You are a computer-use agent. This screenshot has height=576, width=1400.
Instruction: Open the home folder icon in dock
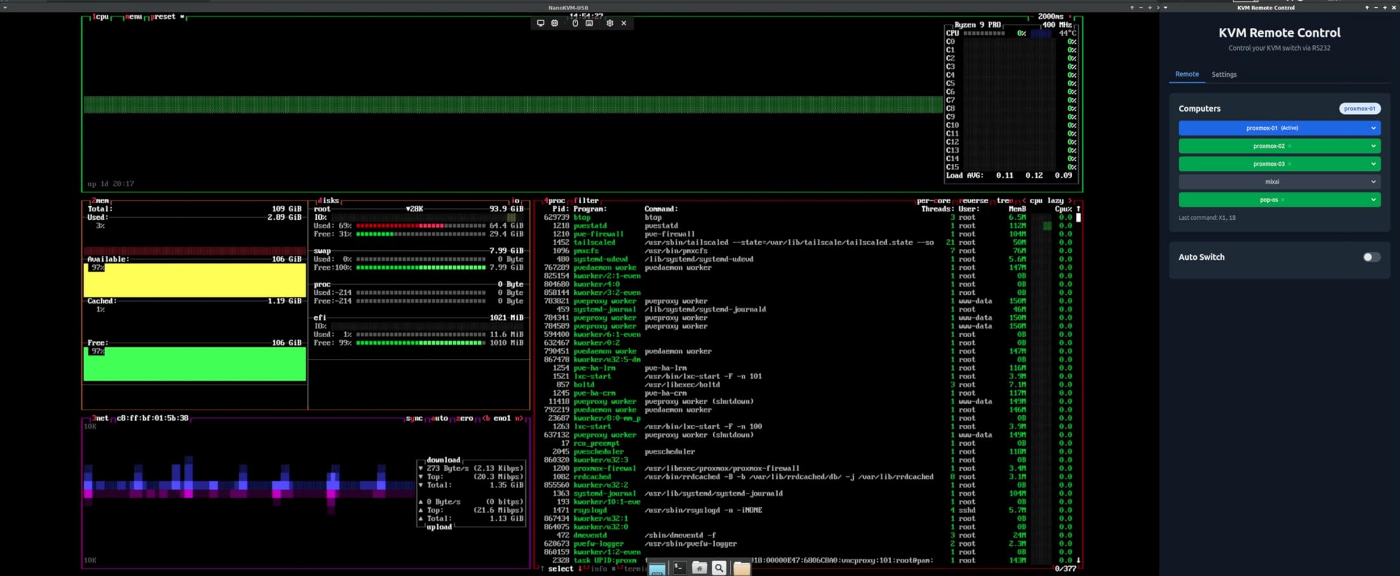pos(699,568)
